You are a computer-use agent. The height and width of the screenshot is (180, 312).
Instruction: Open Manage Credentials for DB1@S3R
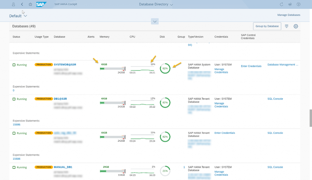[221, 105]
